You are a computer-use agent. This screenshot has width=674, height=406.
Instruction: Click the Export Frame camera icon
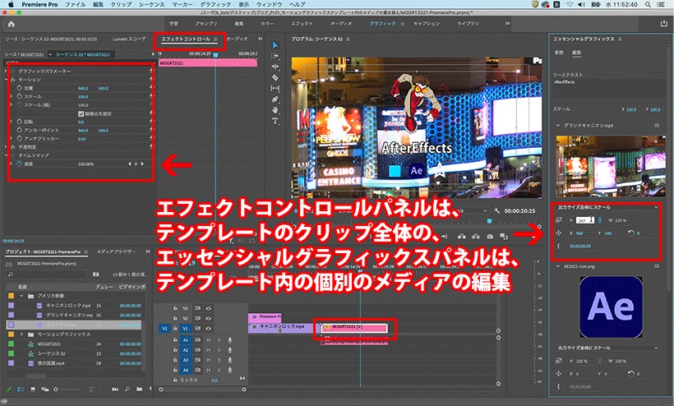(x=490, y=237)
